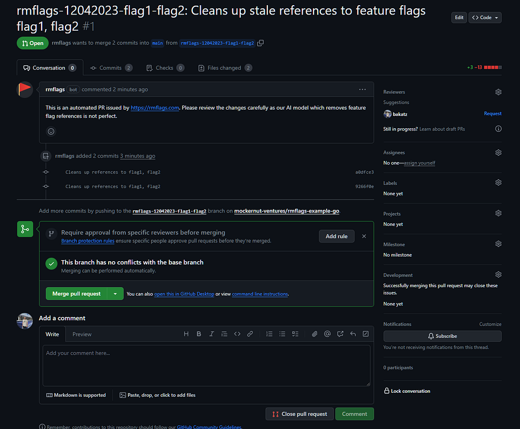Click Close pull request button
520x429 pixels.
click(x=300, y=414)
